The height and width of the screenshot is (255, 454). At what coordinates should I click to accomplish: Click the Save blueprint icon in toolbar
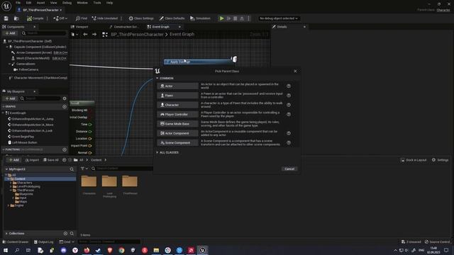[6, 18]
